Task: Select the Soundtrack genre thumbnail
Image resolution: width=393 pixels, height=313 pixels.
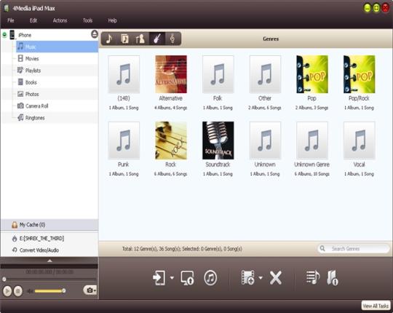Action: point(218,140)
